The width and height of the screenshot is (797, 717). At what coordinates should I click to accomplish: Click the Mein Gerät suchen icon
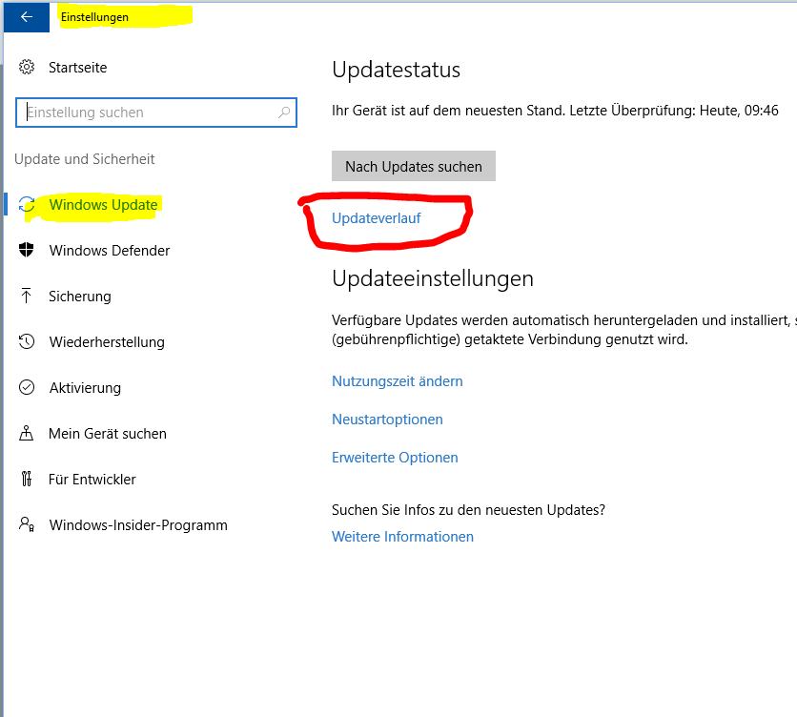[27, 433]
